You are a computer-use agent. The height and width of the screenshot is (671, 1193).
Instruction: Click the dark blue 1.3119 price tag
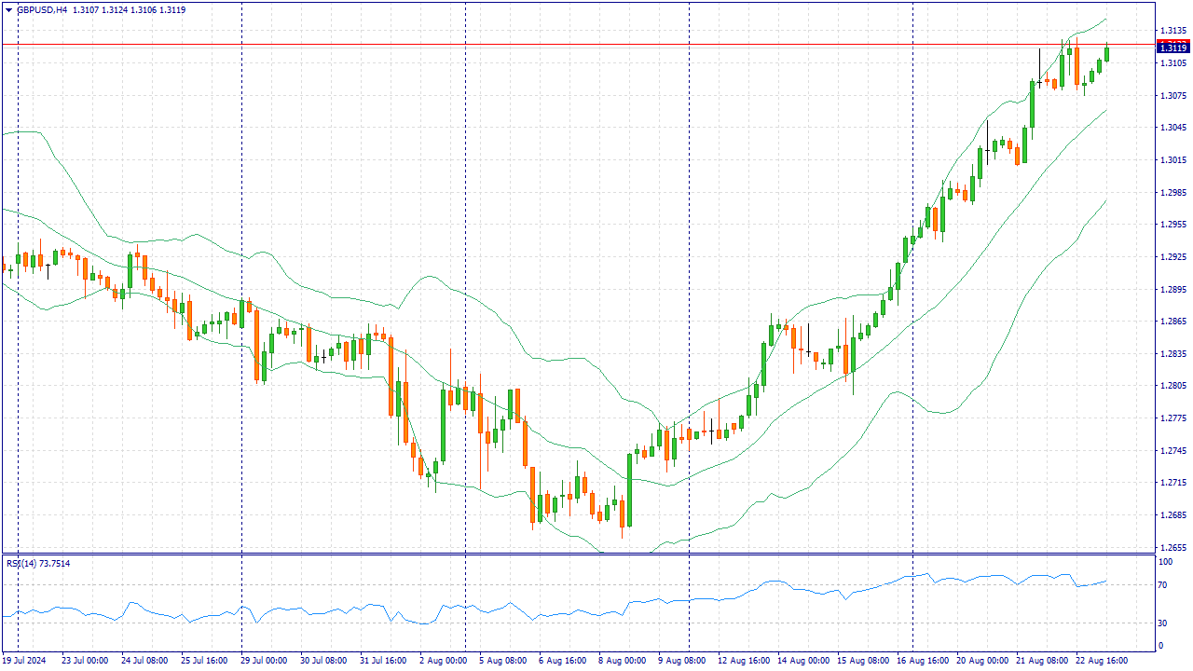pos(1172,48)
